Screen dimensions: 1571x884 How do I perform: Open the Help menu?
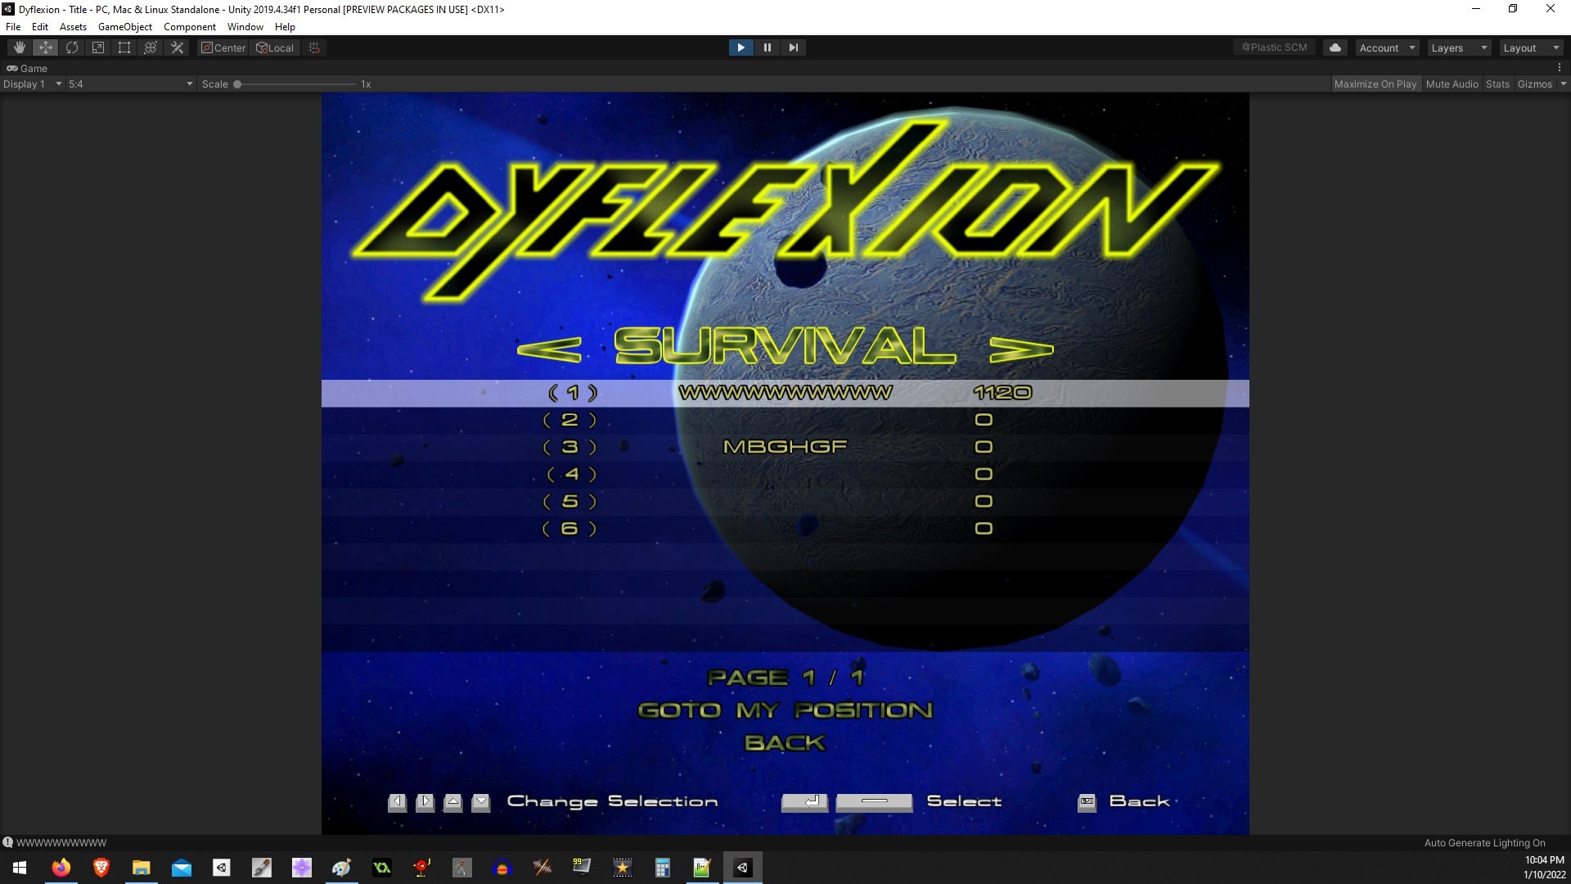285,27
